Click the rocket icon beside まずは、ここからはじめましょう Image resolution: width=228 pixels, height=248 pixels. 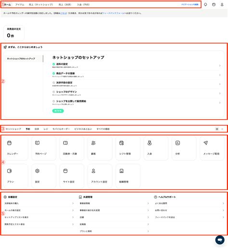(5, 47)
